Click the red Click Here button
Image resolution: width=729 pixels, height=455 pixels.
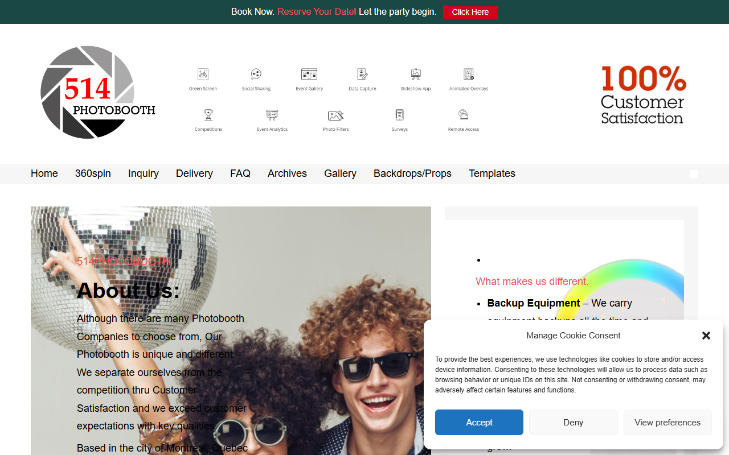pyautogui.click(x=470, y=12)
